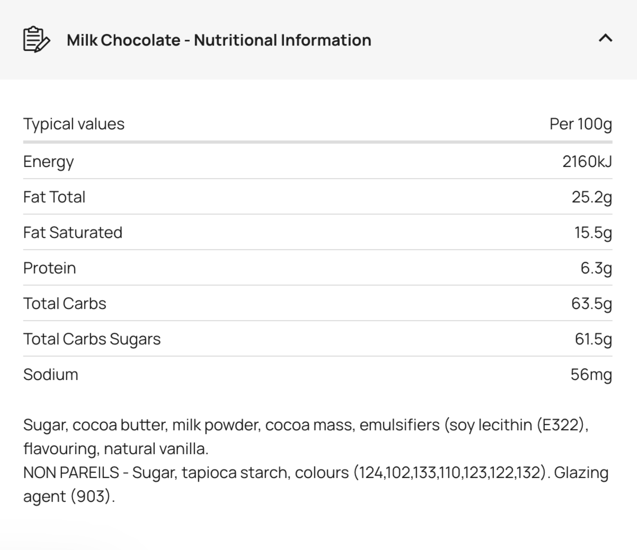Select the Protein row label
This screenshot has height=550, width=637.
coord(49,268)
